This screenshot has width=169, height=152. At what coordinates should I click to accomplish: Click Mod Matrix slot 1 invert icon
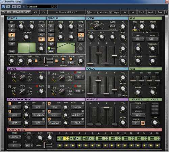point(43,103)
